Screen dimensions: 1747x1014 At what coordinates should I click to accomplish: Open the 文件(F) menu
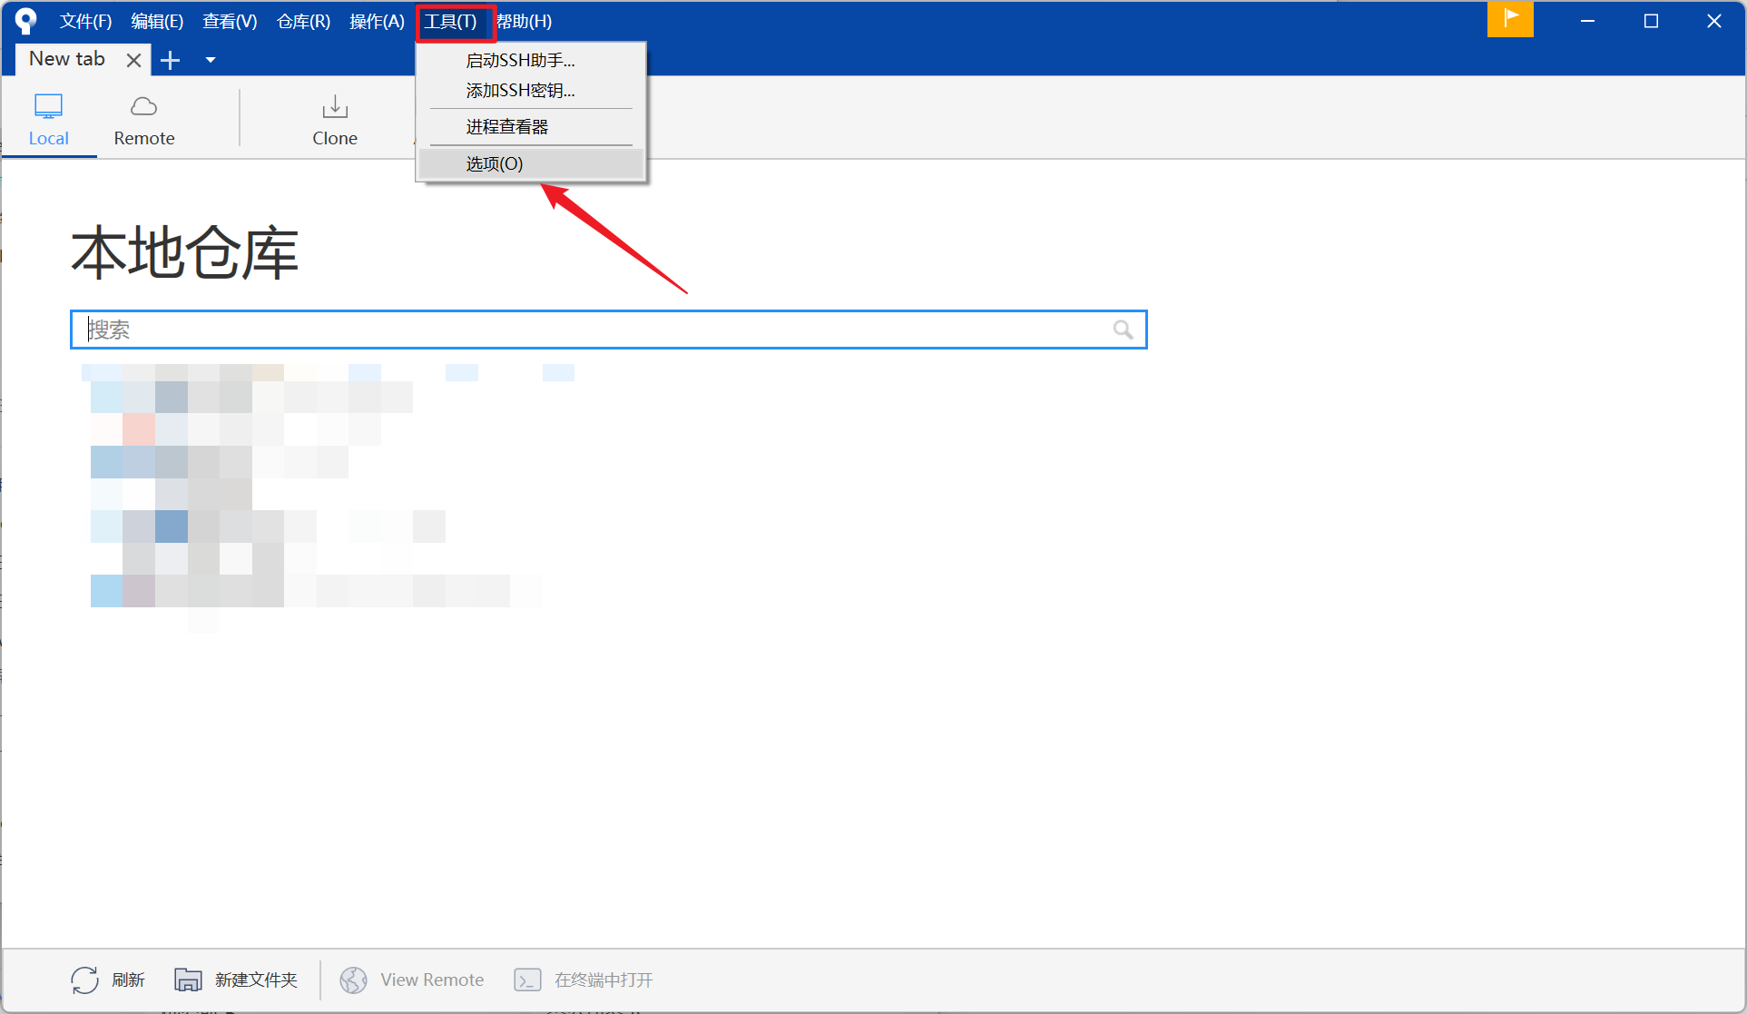[x=85, y=21]
